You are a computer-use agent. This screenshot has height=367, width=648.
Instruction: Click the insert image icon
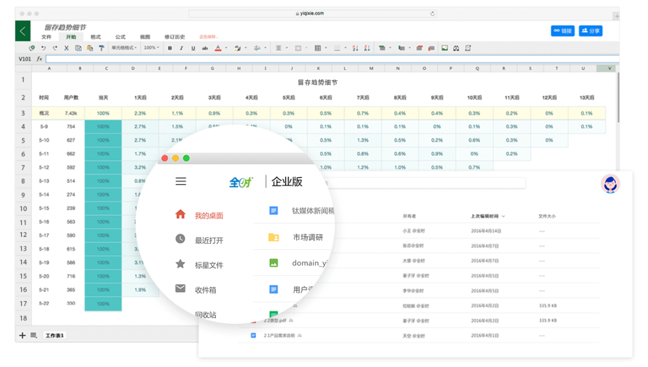(x=445, y=49)
